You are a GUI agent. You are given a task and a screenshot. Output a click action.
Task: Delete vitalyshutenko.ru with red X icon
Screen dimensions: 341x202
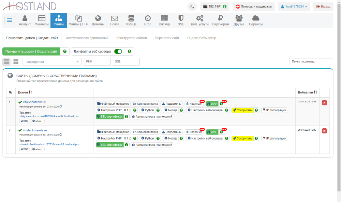(324, 103)
